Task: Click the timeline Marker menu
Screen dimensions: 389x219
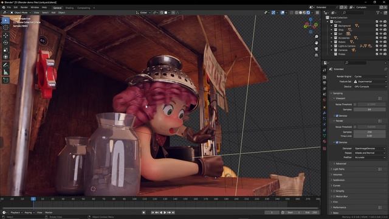Action: tap(49, 212)
